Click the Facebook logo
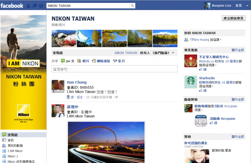Screen dimensions: 251x163 (x=12, y=6)
